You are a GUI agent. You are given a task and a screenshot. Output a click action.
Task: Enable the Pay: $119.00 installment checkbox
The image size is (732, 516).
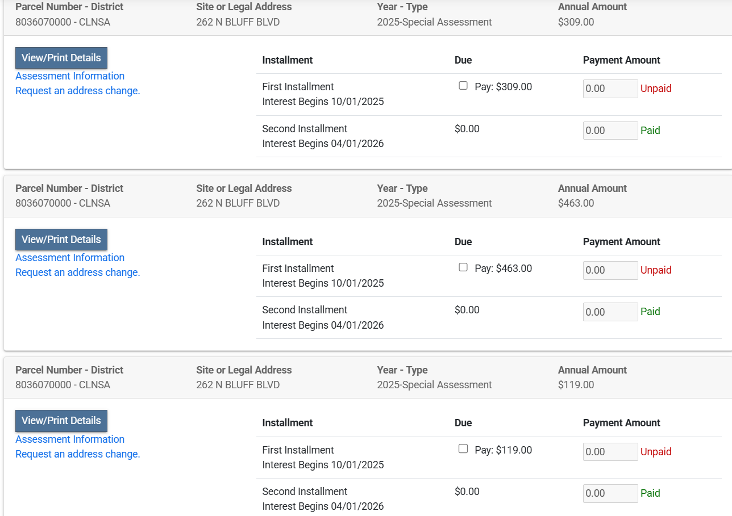[463, 449]
